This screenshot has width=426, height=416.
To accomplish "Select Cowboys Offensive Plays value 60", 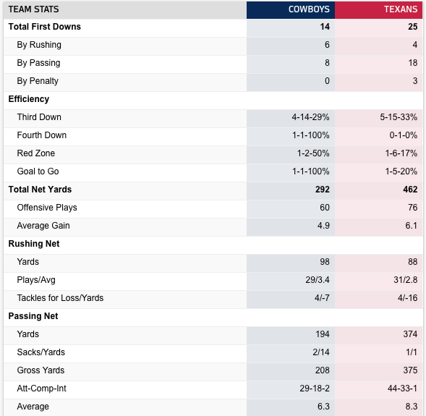I will click(x=325, y=208).
